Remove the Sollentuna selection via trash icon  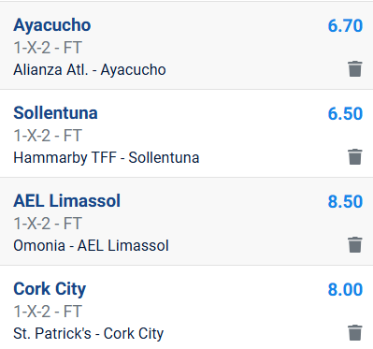coord(355,157)
